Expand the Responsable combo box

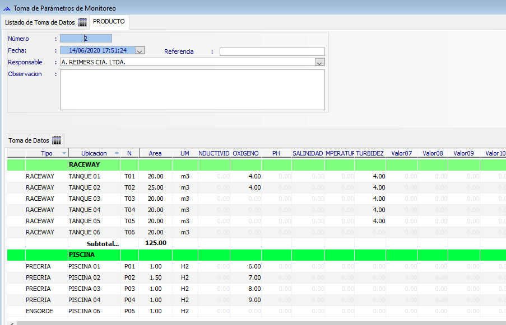(319, 63)
